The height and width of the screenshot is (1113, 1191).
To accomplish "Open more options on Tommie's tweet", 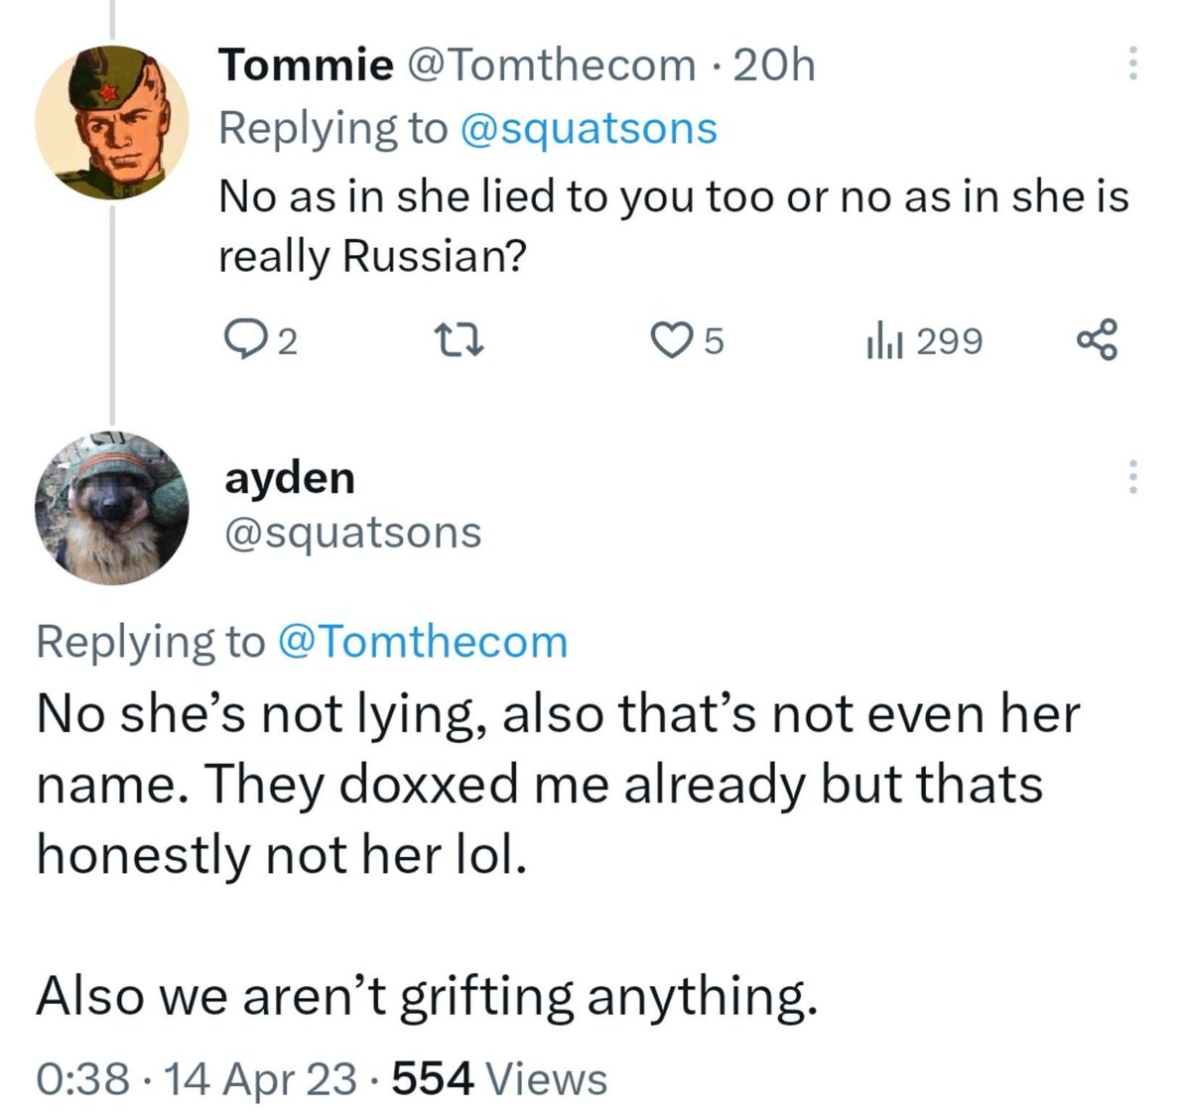I will [1130, 63].
